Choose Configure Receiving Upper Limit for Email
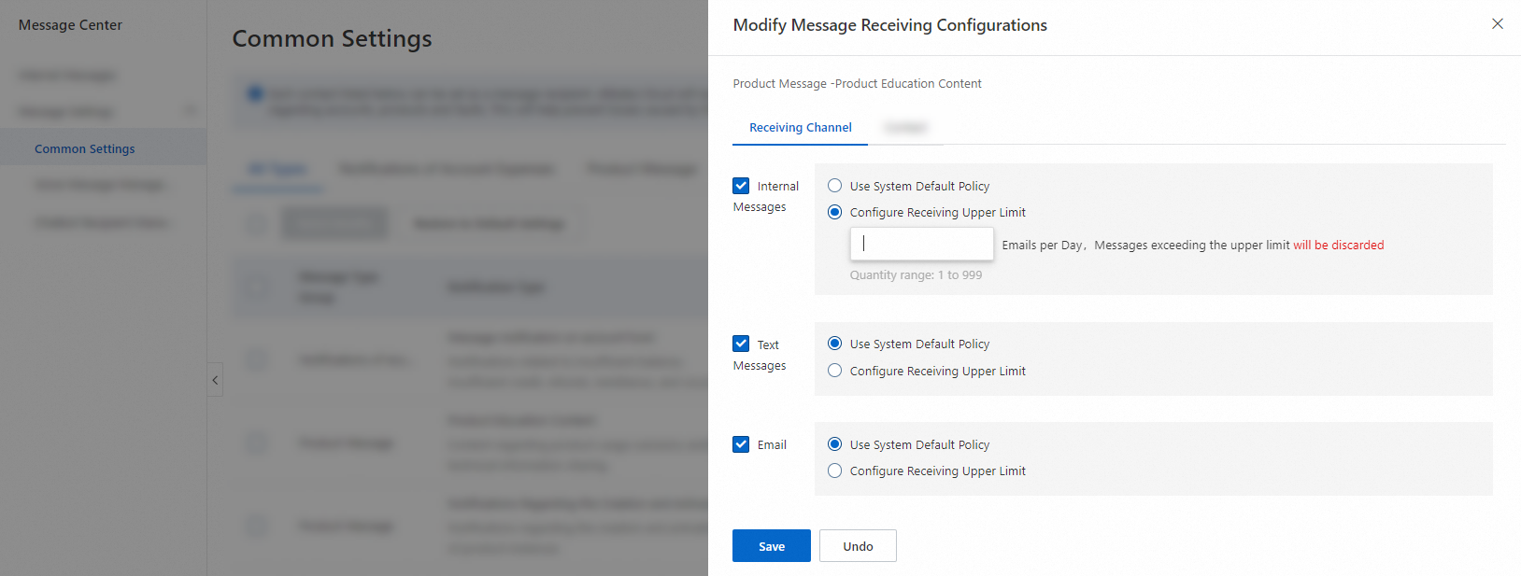The image size is (1521, 576). click(835, 471)
